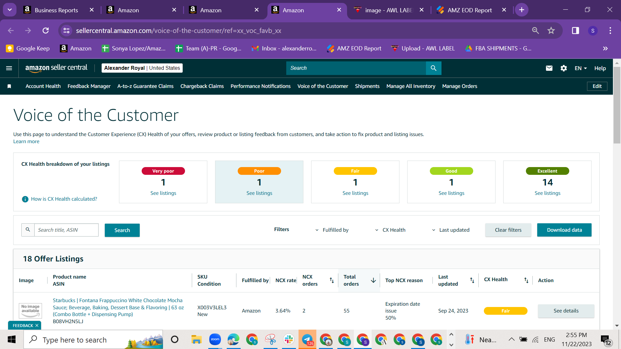
Task: Show more bookmarks with double chevron
Action: [605, 48]
